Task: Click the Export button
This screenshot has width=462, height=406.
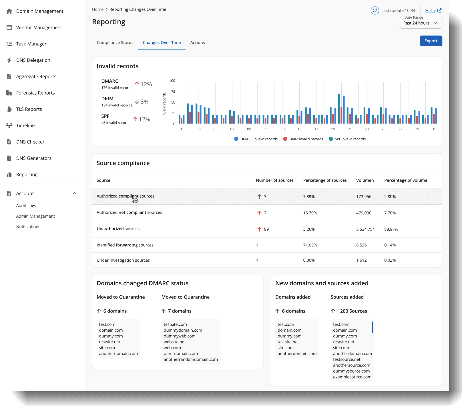Action: pos(431,41)
